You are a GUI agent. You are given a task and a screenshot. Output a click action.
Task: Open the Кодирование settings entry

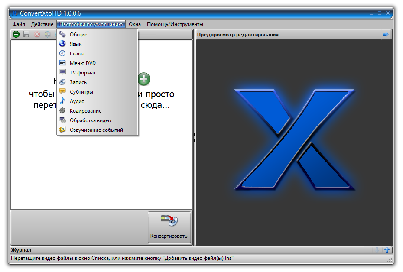pyautogui.click(x=97, y=111)
